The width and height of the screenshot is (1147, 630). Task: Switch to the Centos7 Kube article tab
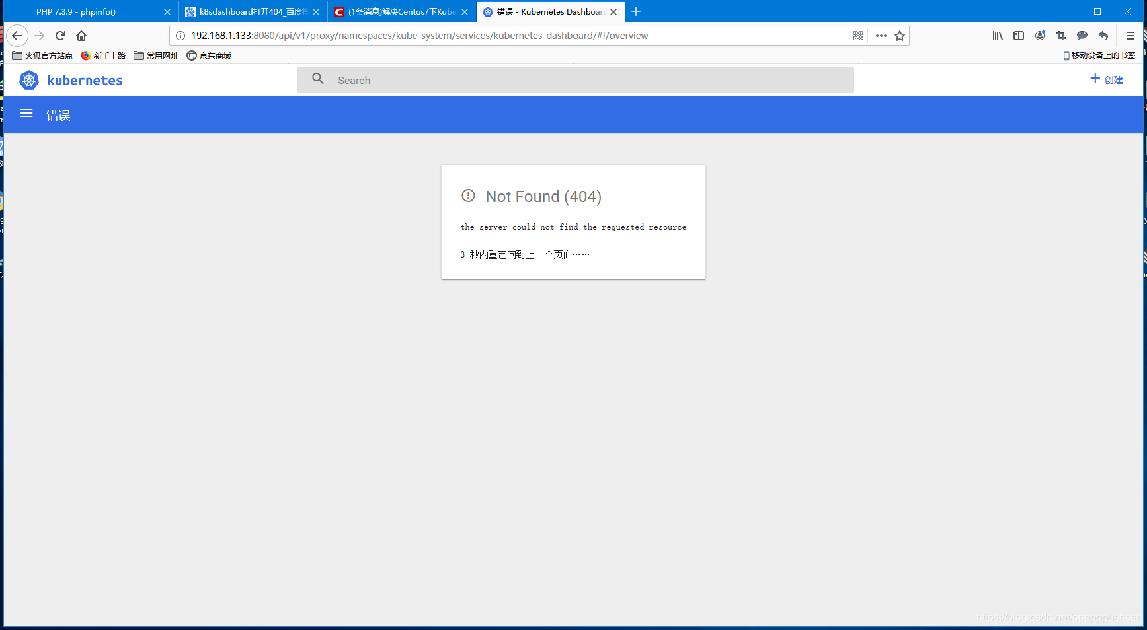coord(402,12)
